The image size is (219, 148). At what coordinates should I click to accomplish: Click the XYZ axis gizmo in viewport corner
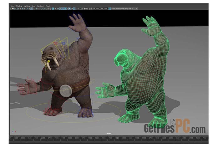click(14, 131)
